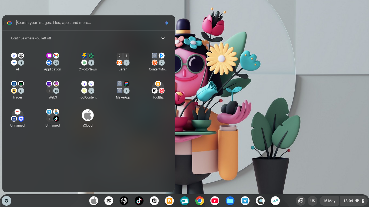Focus the launcher search field
Screen dimensions: 369x207
pyautogui.click(x=89, y=23)
